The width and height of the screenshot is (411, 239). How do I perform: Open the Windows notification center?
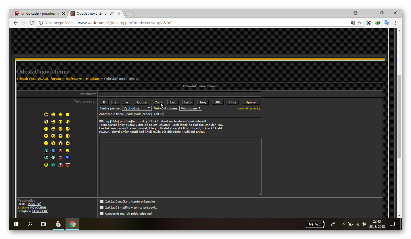tap(392, 224)
